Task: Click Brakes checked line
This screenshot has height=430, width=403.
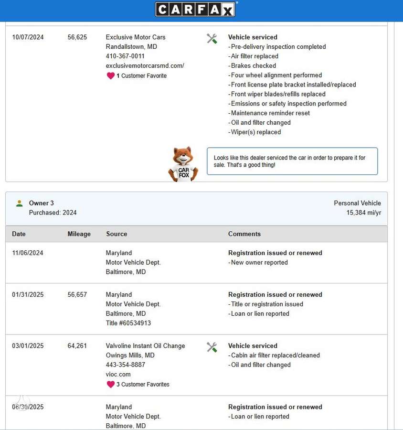Action: tap(252, 65)
